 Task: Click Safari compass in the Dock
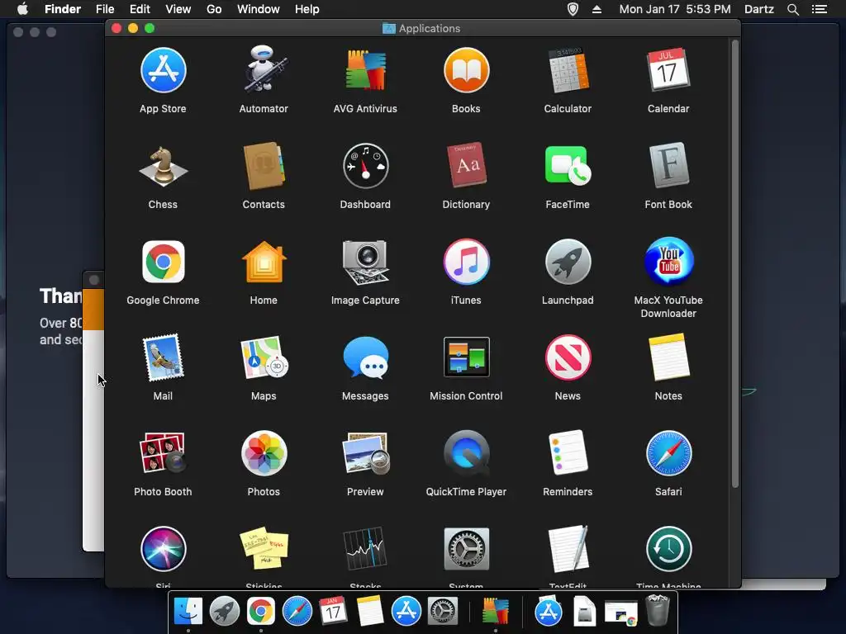click(x=297, y=612)
